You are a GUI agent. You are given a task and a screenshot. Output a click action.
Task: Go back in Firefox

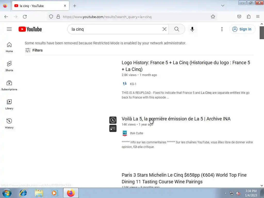click(x=6, y=17)
